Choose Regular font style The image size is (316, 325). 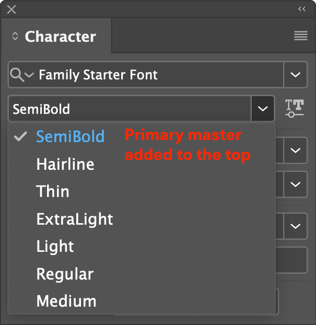coord(65,274)
